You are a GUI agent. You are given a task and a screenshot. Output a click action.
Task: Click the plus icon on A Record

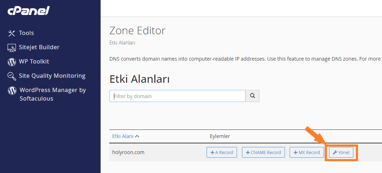click(x=213, y=153)
